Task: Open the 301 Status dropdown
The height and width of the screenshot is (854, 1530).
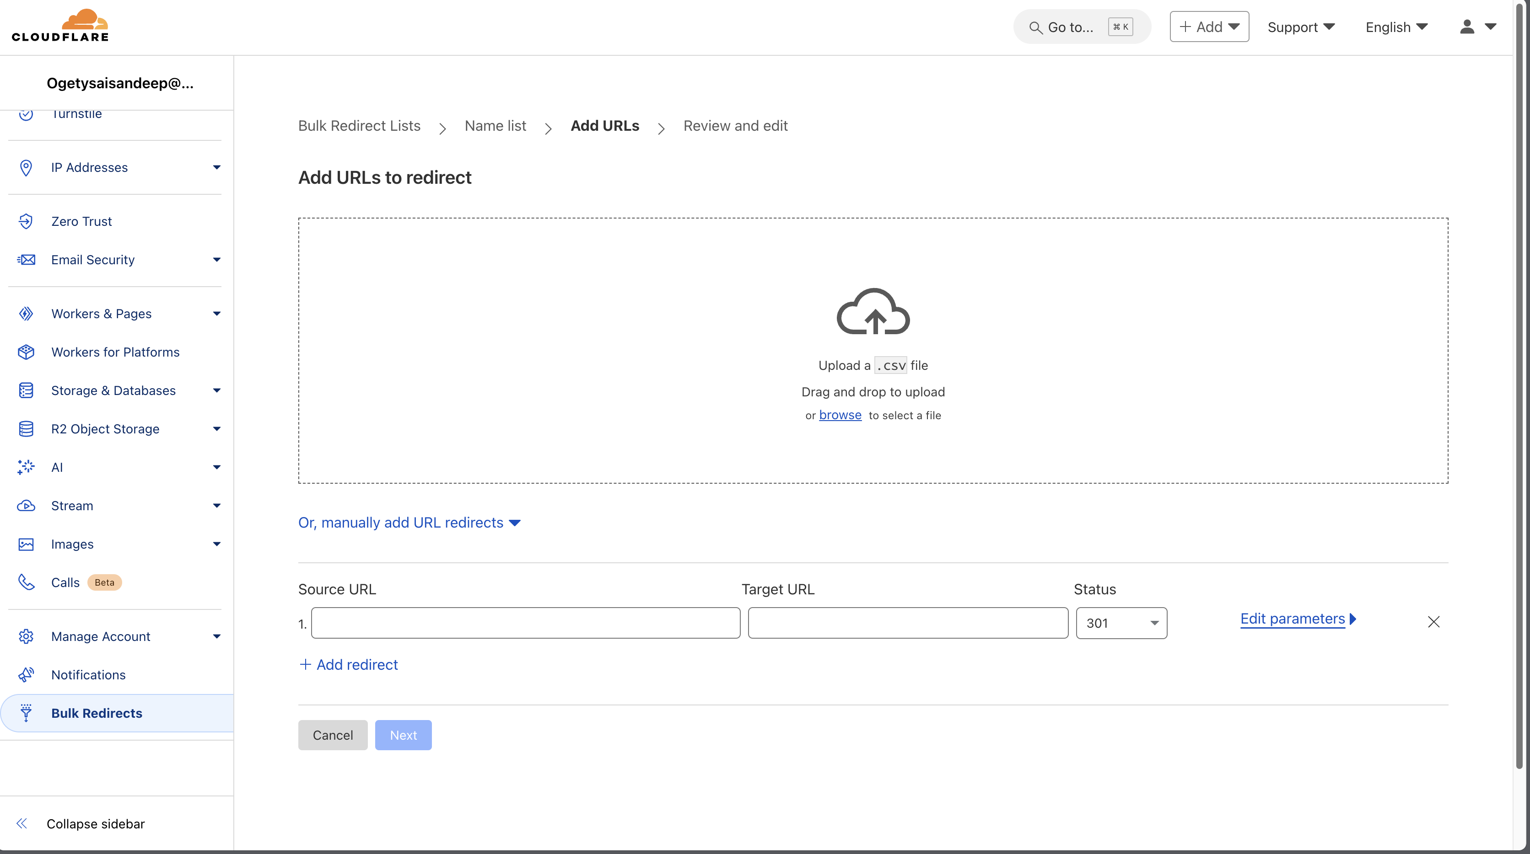Action: pyautogui.click(x=1121, y=623)
